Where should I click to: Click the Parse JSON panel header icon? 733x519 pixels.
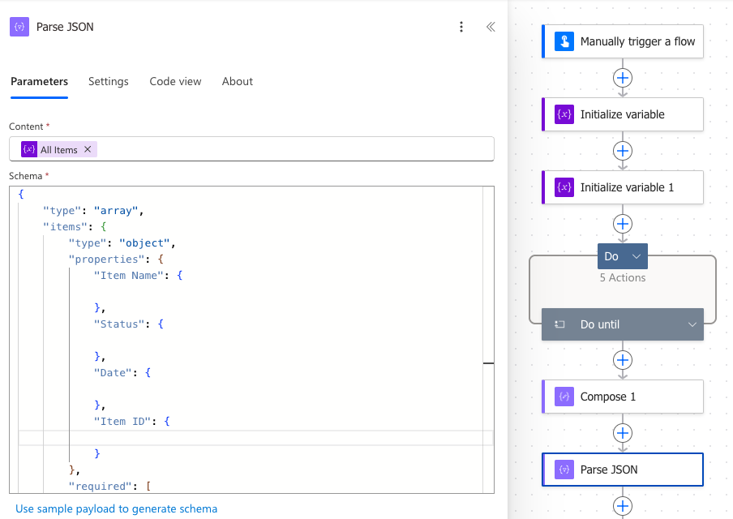coord(19,27)
